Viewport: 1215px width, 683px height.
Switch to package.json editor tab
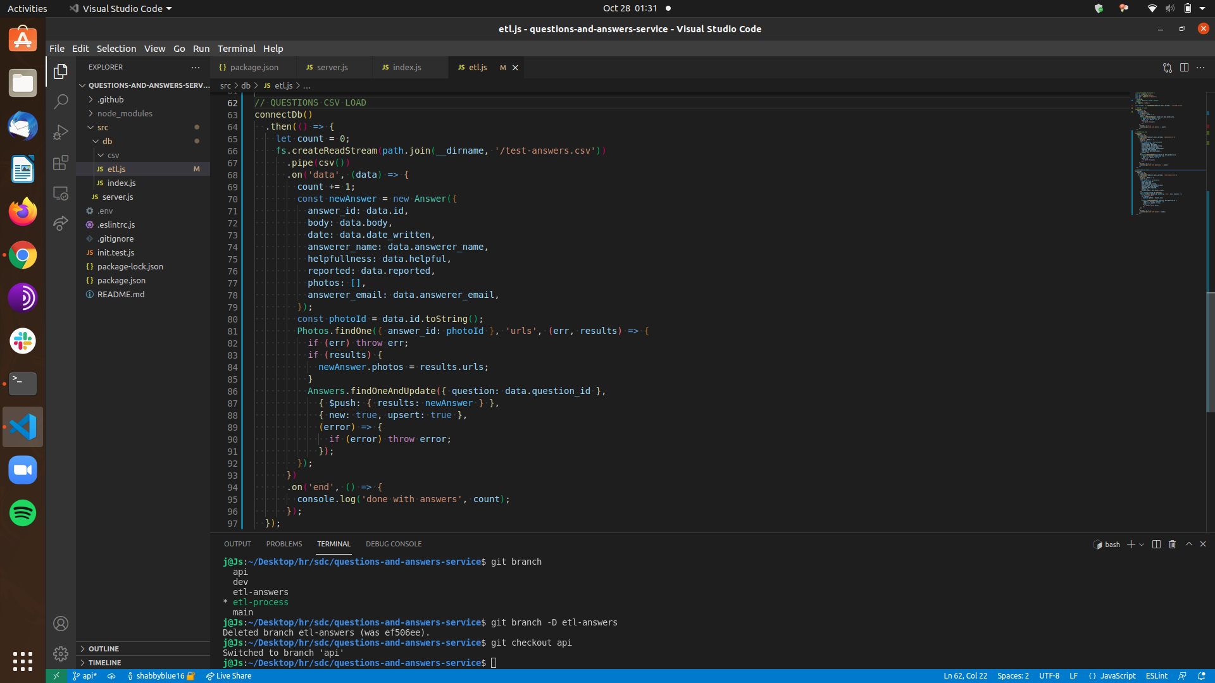click(253, 68)
